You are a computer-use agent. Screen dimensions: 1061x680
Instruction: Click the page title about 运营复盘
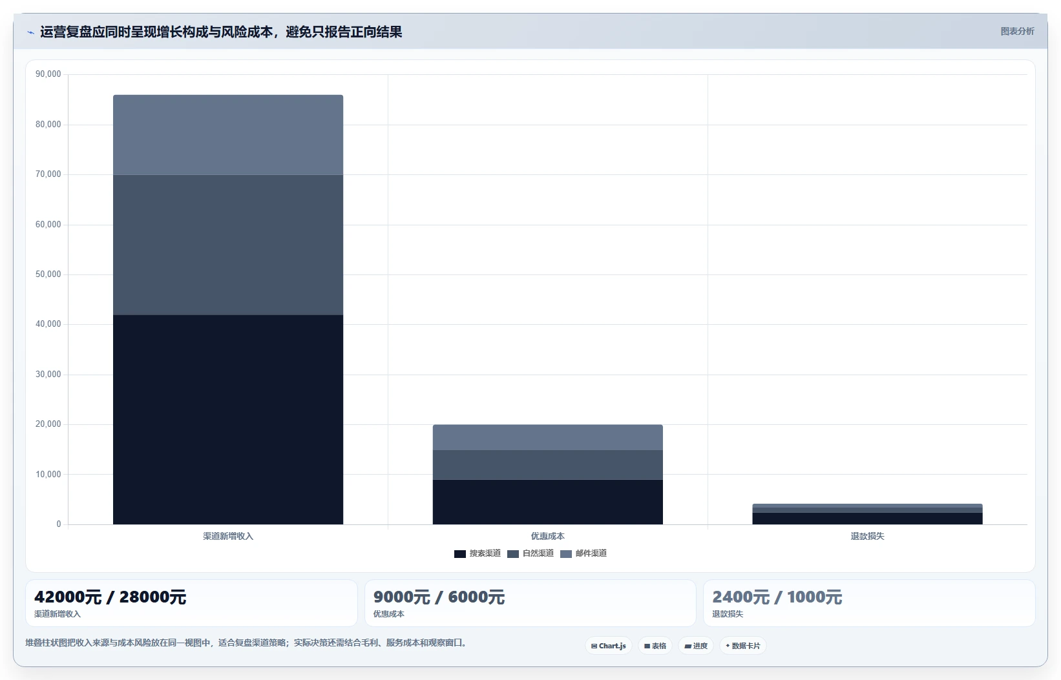pos(221,32)
